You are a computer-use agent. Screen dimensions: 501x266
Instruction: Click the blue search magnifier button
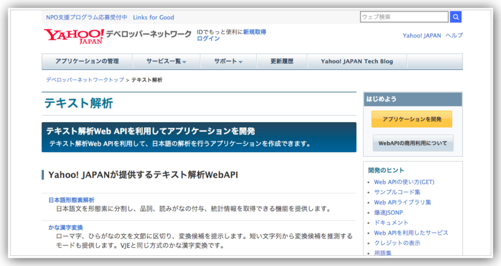[x=456, y=17]
